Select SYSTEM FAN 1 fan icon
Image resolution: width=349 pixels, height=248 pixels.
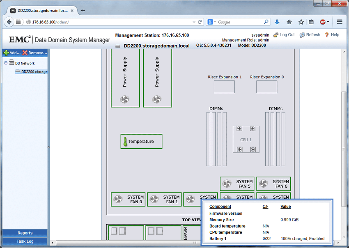tap(154, 199)
